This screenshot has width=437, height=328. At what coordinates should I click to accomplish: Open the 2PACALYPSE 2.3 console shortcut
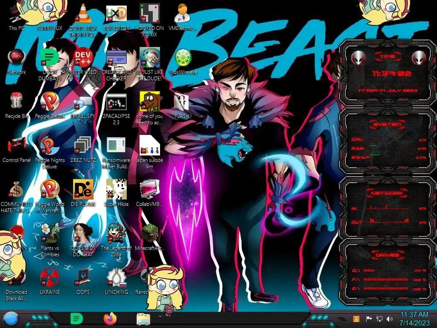(x=117, y=109)
